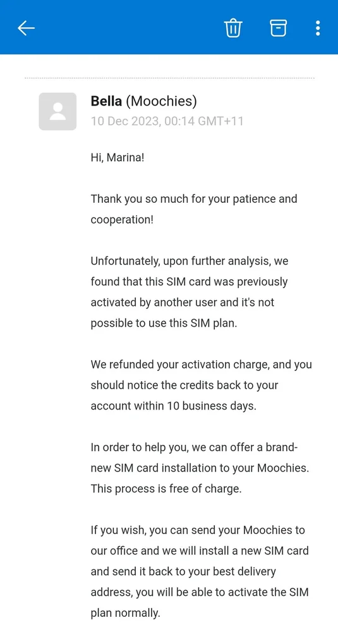338x632 pixels.
Task: Tap the dotted separator above the message
Action: click(x=169, y=78)
